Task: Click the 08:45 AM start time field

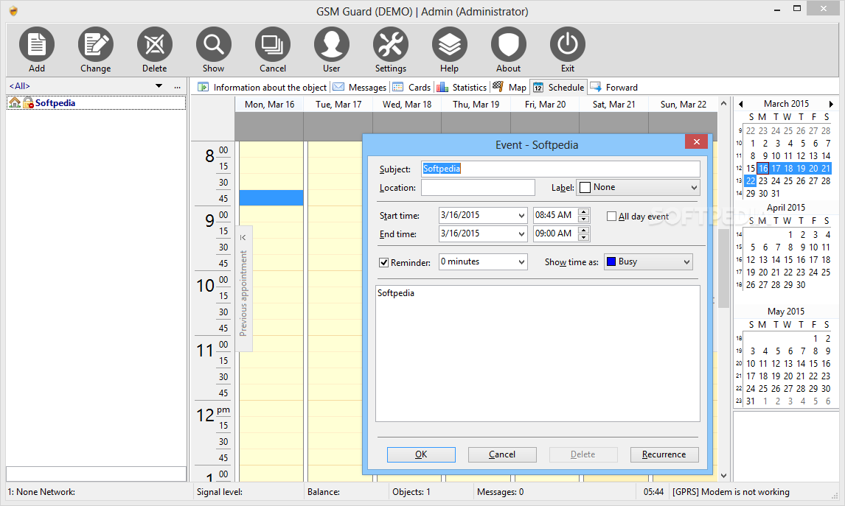Action: pos(555,215)
